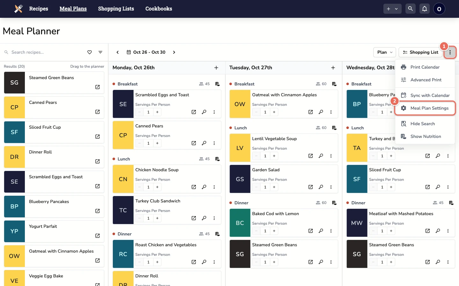Image resolution: width=459 pixels, height=286 pixels.
Task: Open the user avatar menu
Action: 439,9
